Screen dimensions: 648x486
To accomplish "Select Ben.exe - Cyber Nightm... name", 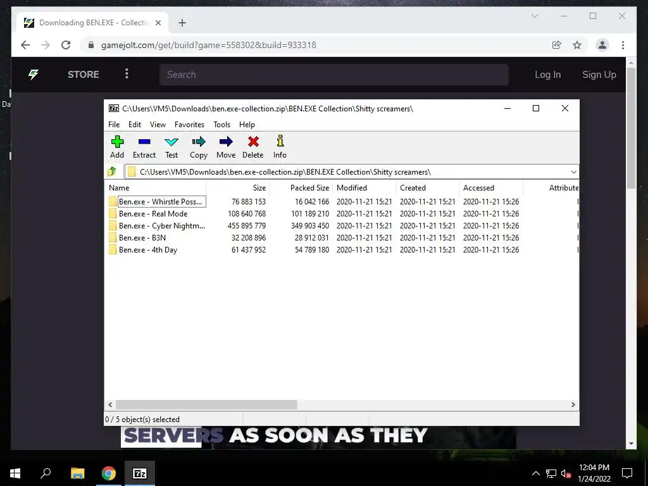I will (x=162, y=226).
